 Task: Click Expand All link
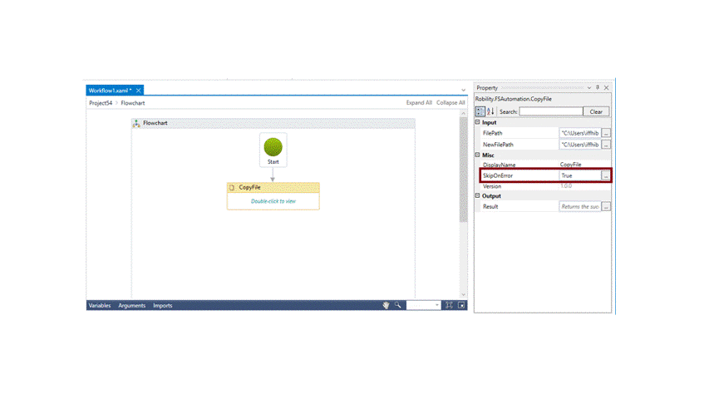[418, 103]
